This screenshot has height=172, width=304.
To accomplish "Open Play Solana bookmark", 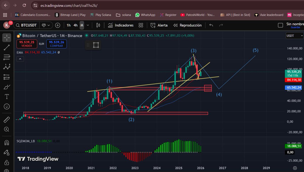I will coord(101,15).
